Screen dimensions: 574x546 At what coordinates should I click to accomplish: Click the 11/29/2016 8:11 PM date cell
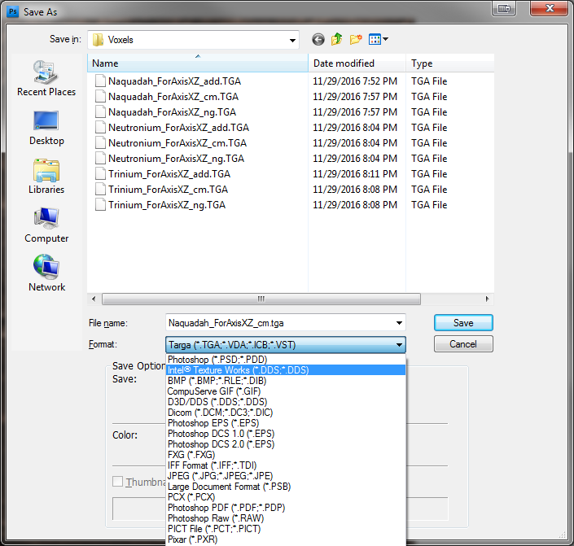coord(355,174)
